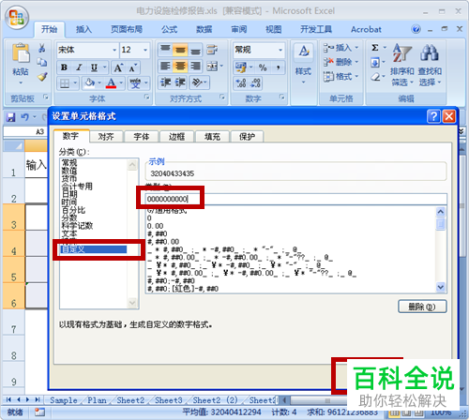469x420 pixels.
Task: Click the Save icon on quick access toolbar
Action: 11,117
